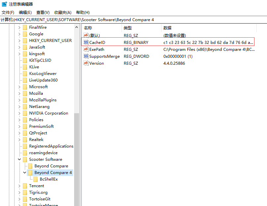Open the 文件(F) menu
Screen dimensions: 267x206
pyautogui.click(x=8, y=13)
